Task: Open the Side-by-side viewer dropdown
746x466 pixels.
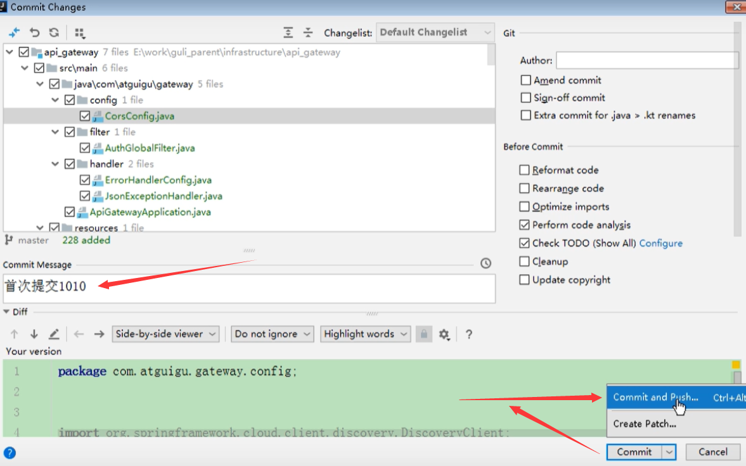Action: [x=165, y=334]
